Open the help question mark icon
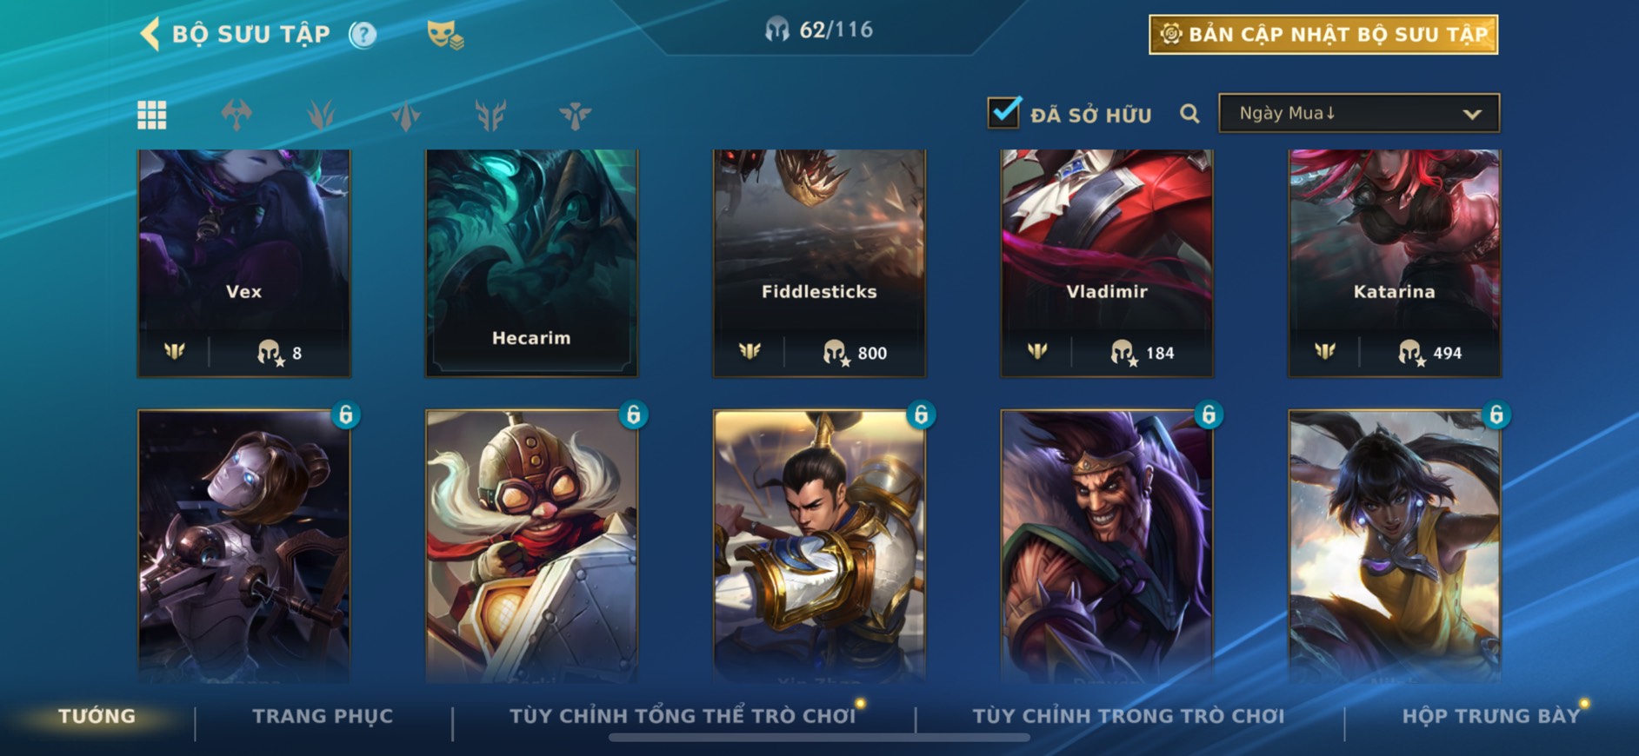 [x=363, y=35]
